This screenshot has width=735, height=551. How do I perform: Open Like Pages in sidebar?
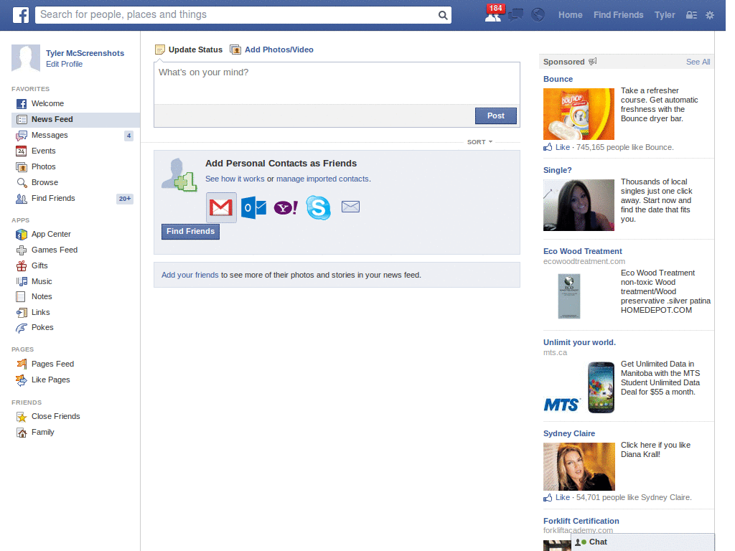pyautogui.click(x=75, y=380)
